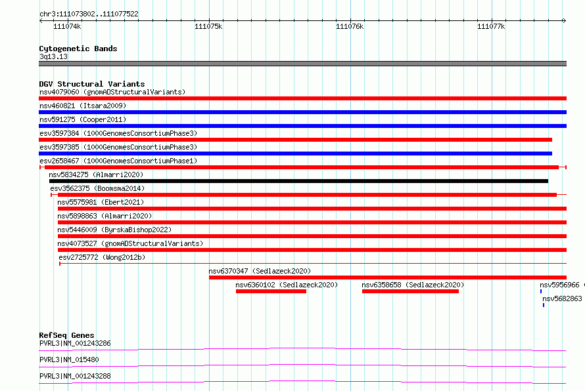Click the Cytogenetic Bands track title
Viewport: 585px width, 391px height.
point(78,49)
